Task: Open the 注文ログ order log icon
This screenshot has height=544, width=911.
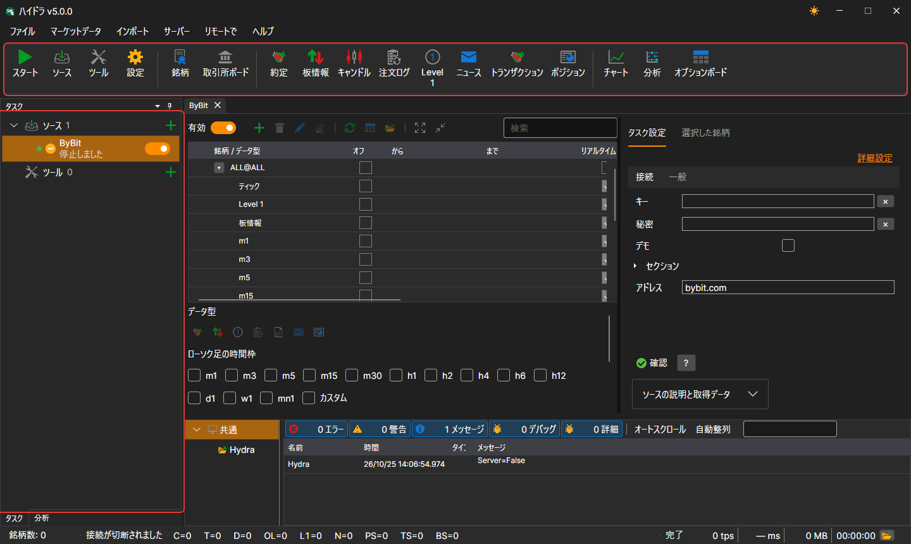Action: coord(394,57)
